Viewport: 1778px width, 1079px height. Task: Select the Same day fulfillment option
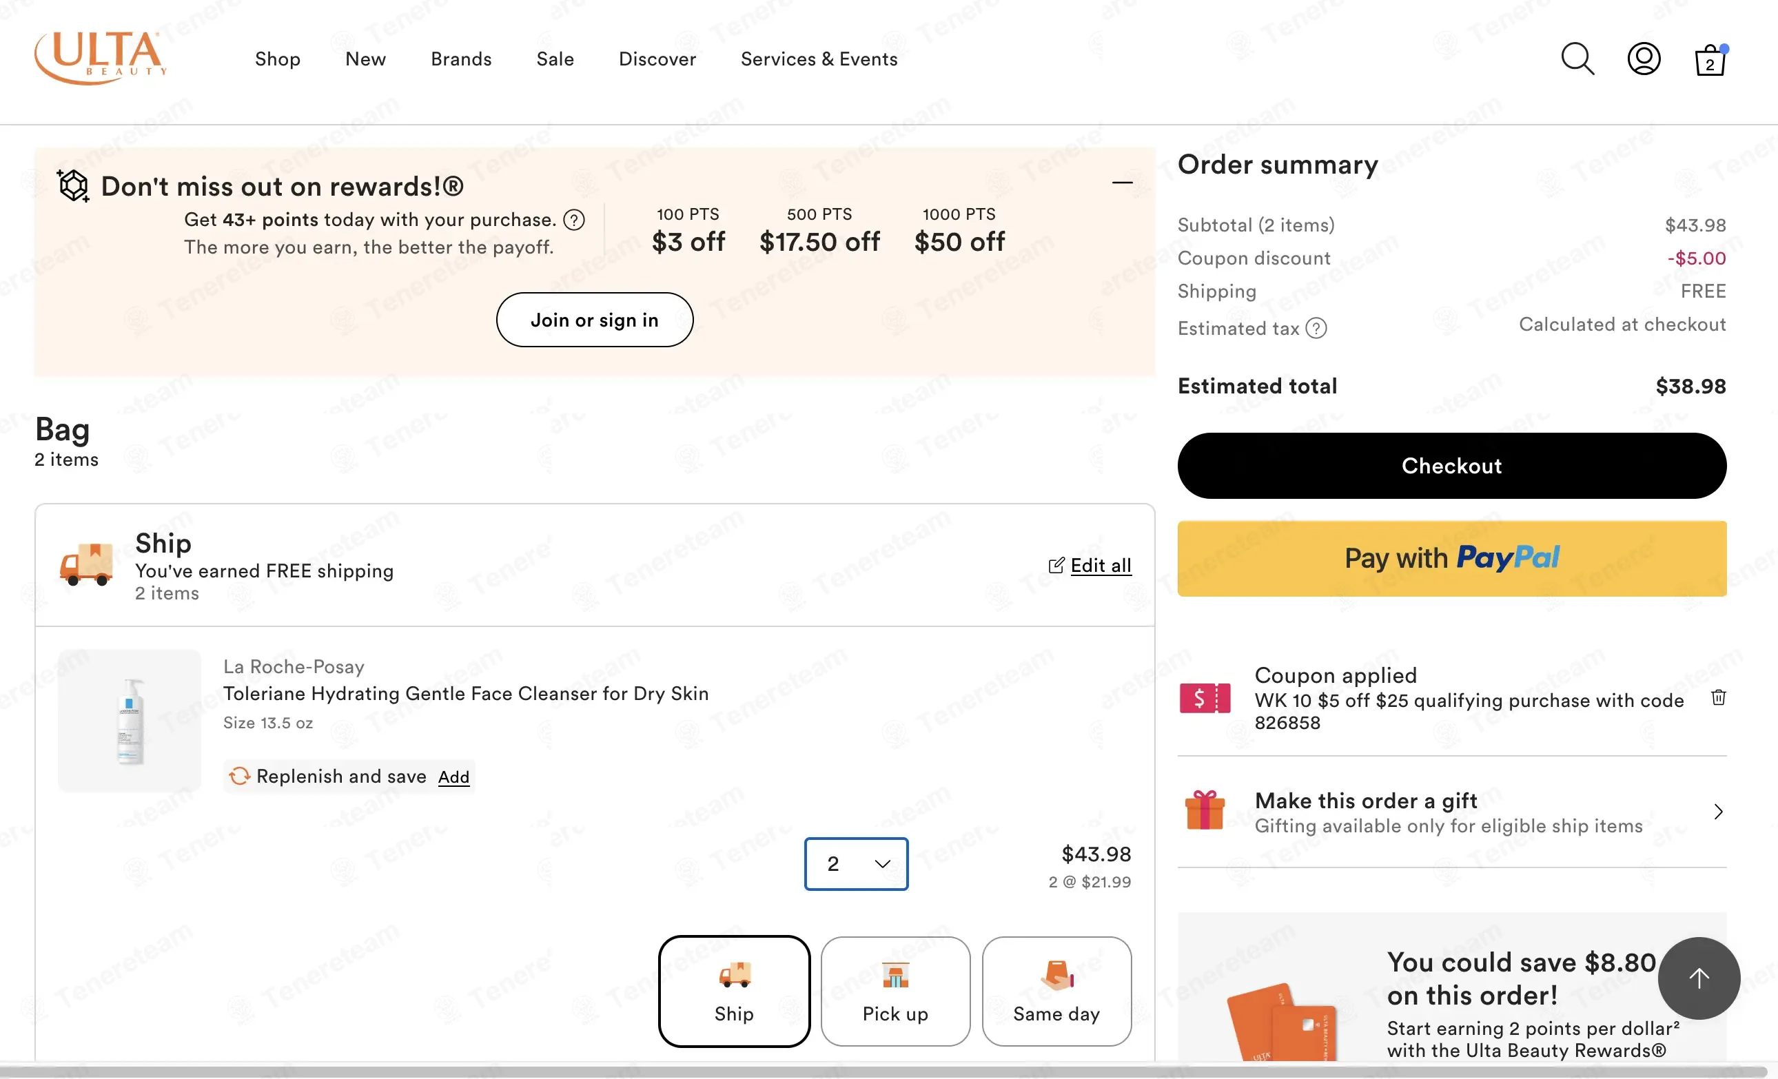[1056, 991]
